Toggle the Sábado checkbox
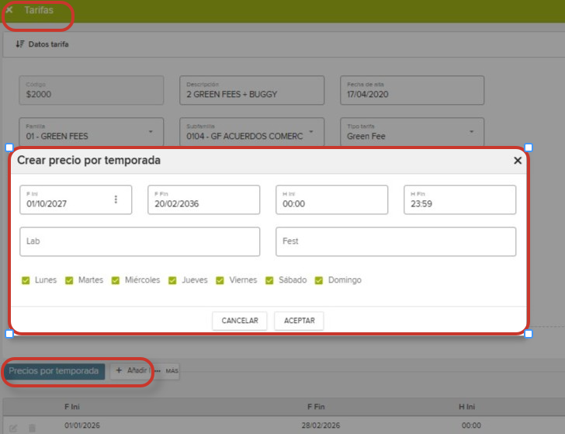This screenshot has height=434, width=565. tap(269, 280)
